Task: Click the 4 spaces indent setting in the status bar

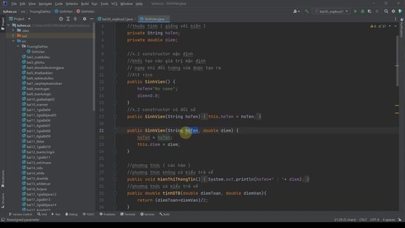Action: pyautogui.click(x=389, y=220)
